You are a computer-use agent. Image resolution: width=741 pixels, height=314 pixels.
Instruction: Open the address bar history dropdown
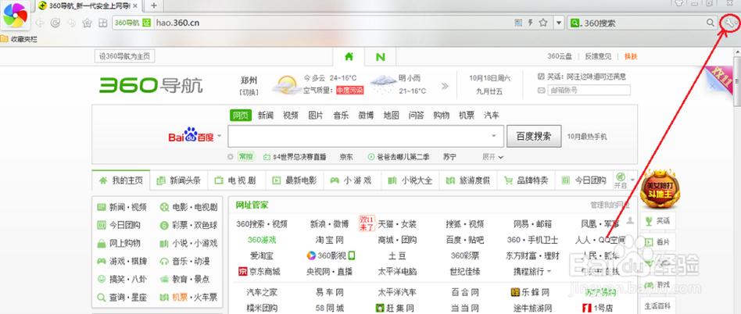tap(559, 23)
